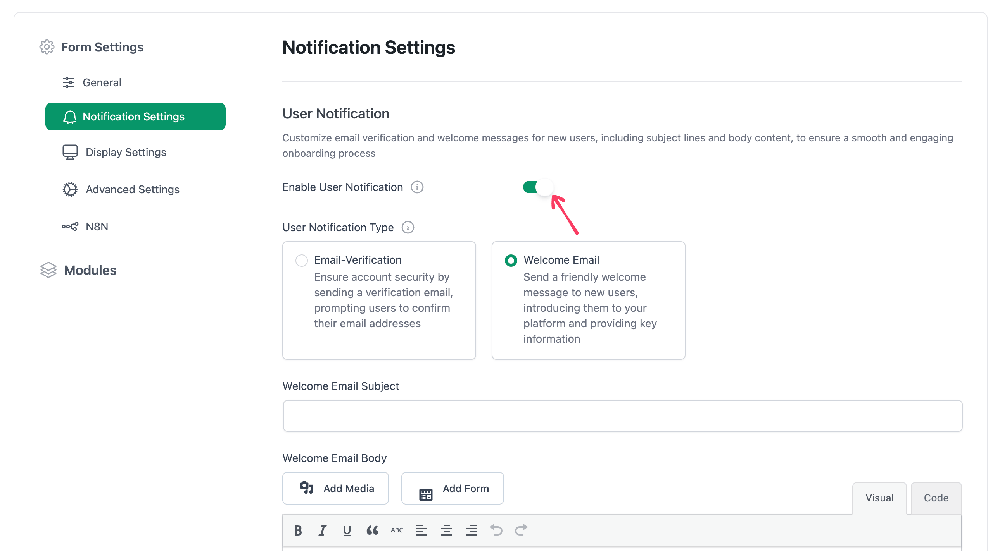Select the Email-Verification radio button

tap(301, 261)
